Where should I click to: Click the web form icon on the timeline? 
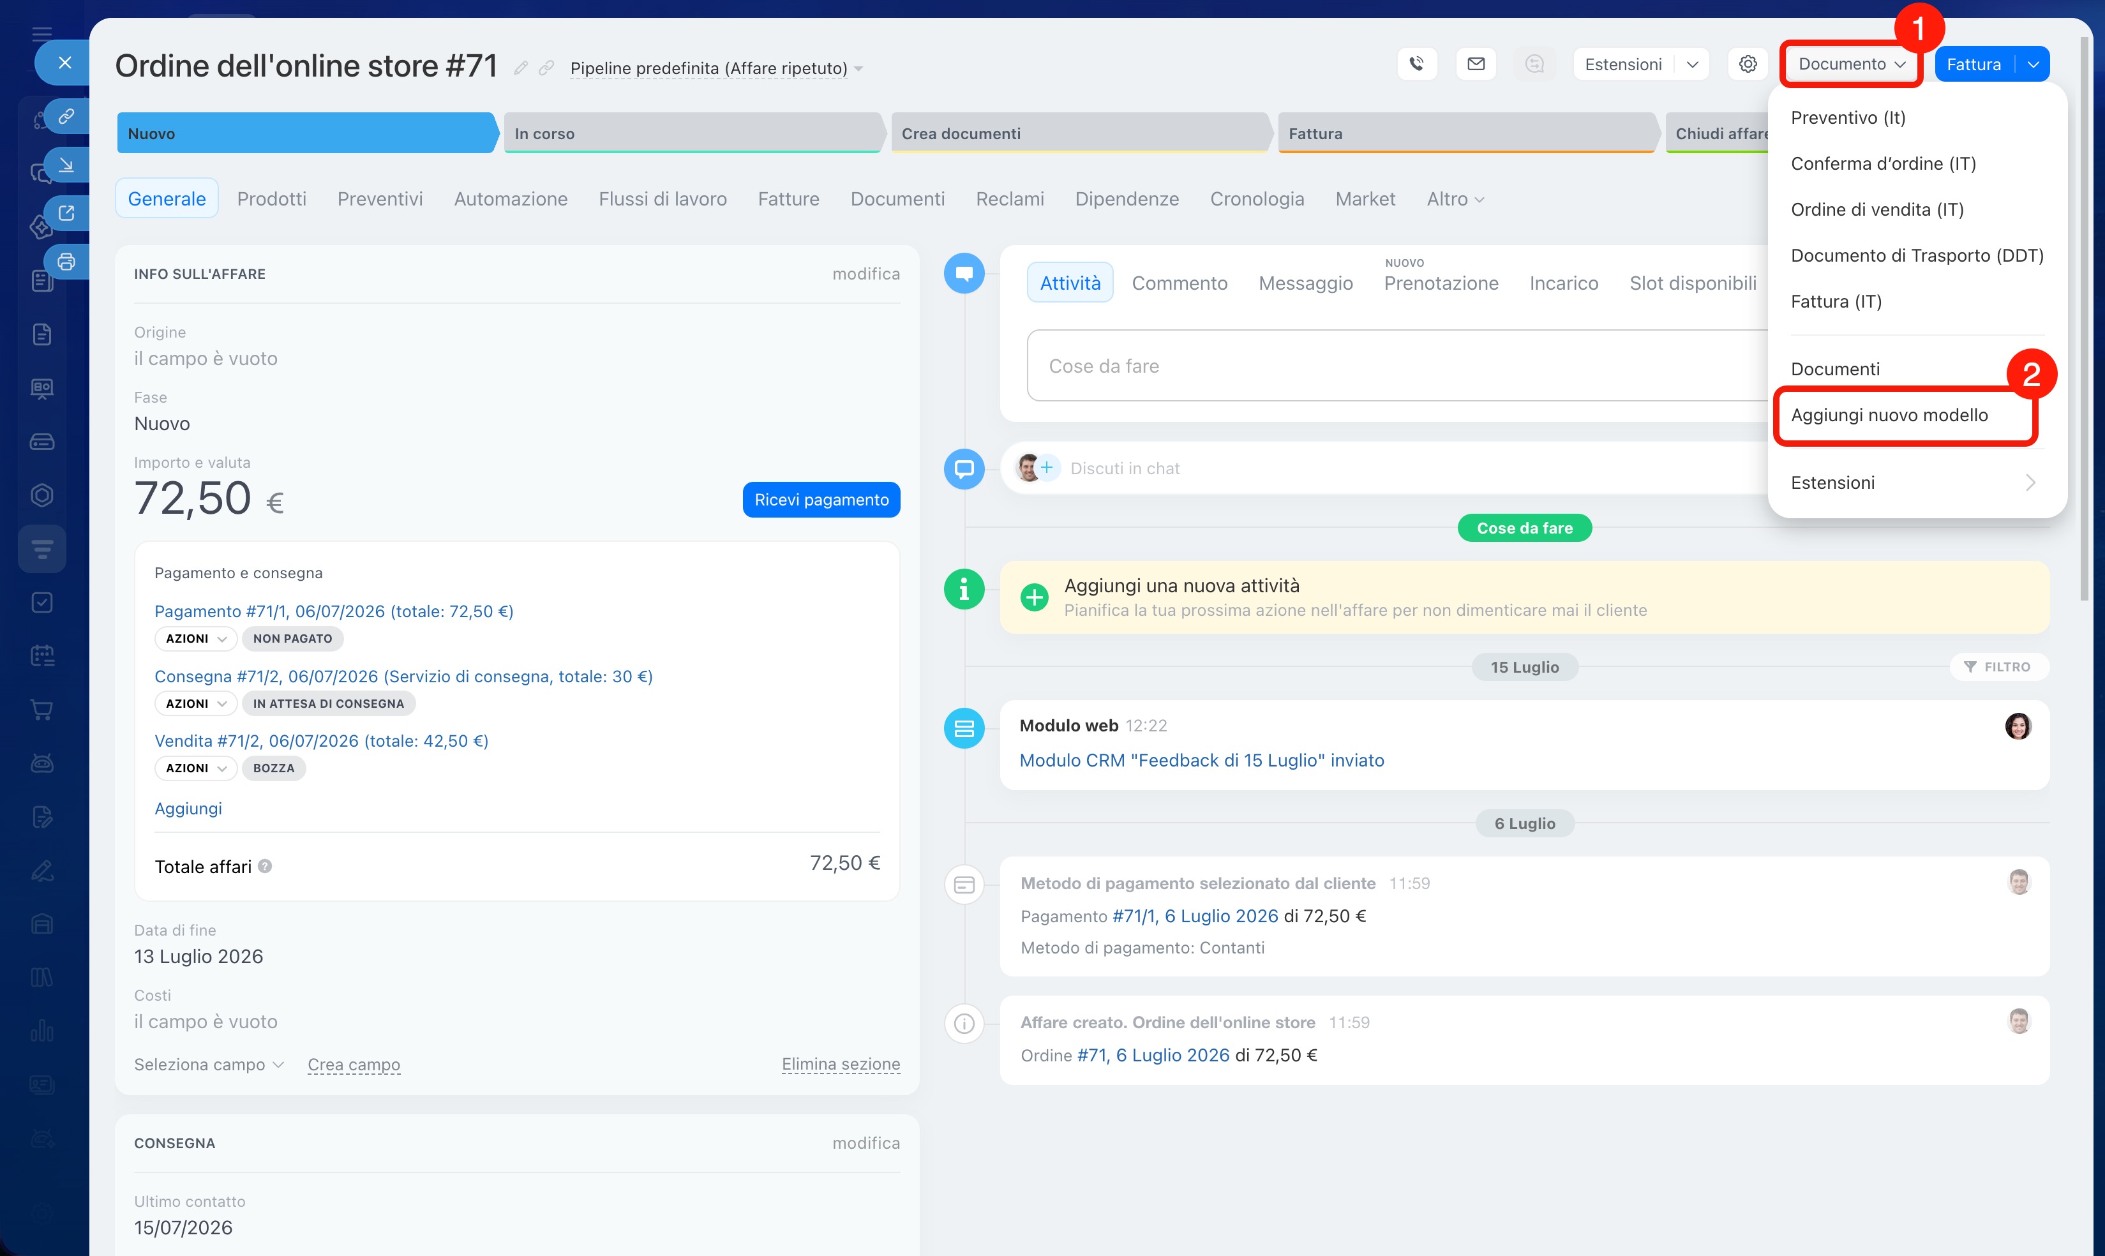coord(964,729)
